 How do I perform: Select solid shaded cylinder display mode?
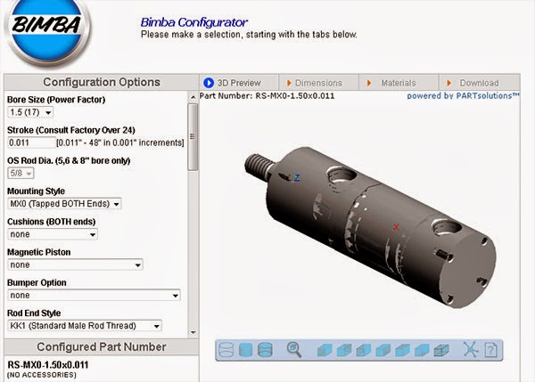click(246, 350)
